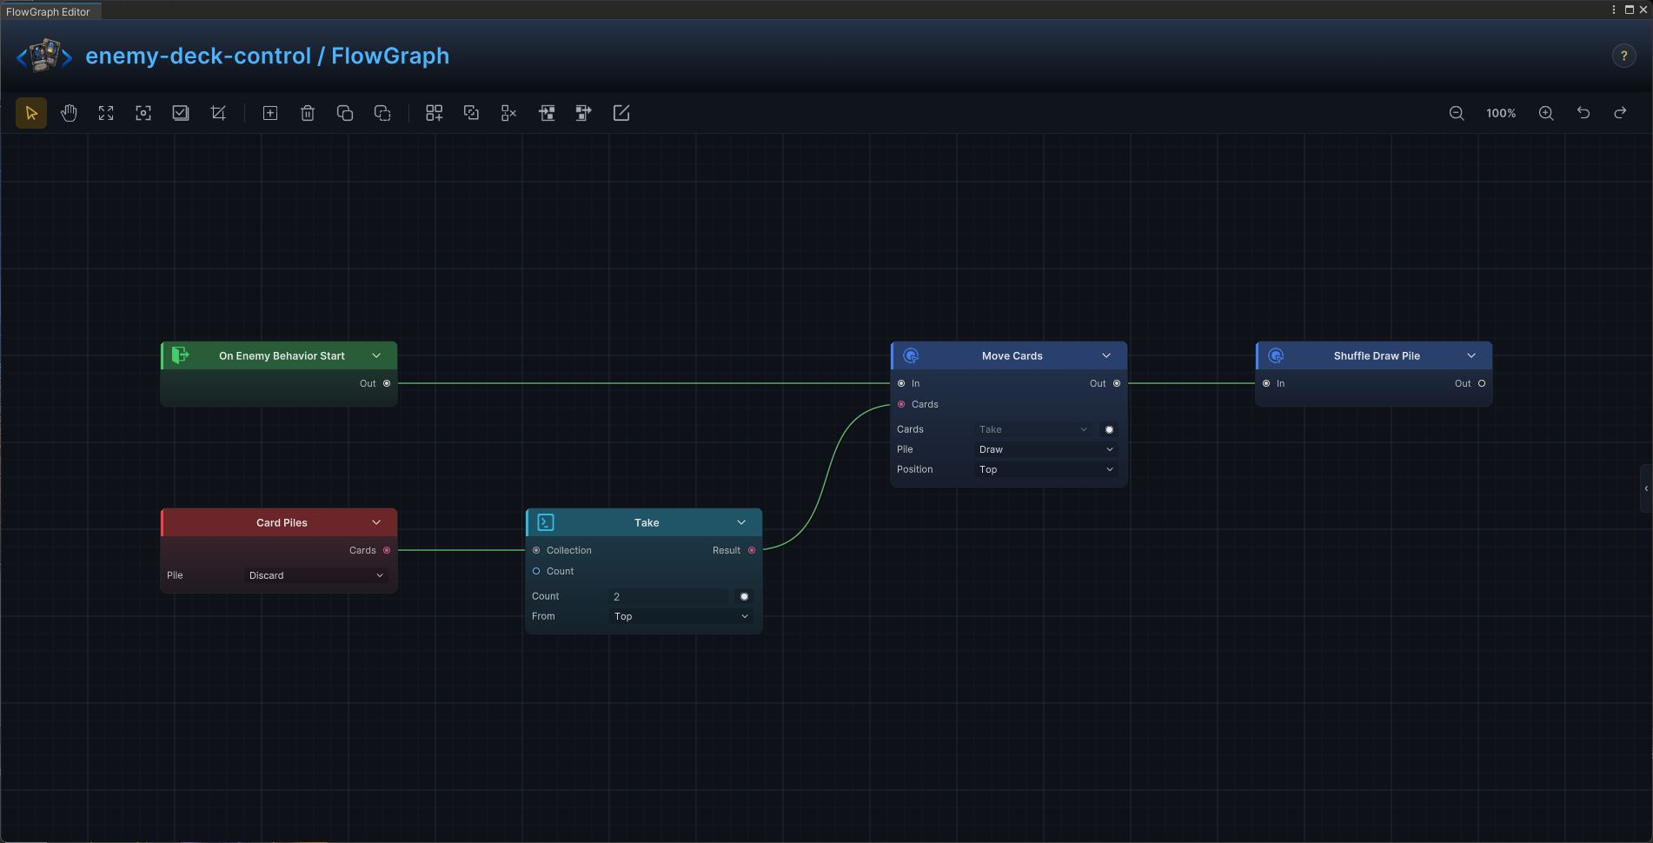
Task: Click the Out port of Shuffle Draw Pile
Action: click(1482, 383)
